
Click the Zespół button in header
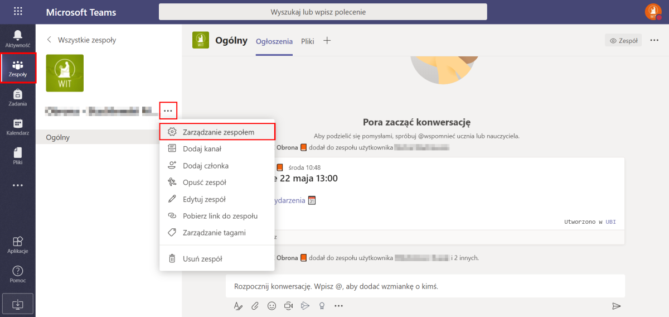tap(623, 41)
